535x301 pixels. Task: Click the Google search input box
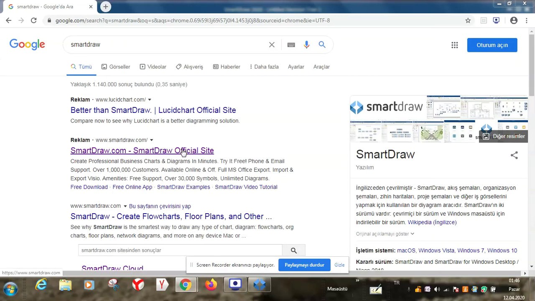pyautogui.click(x=167, y=45)
